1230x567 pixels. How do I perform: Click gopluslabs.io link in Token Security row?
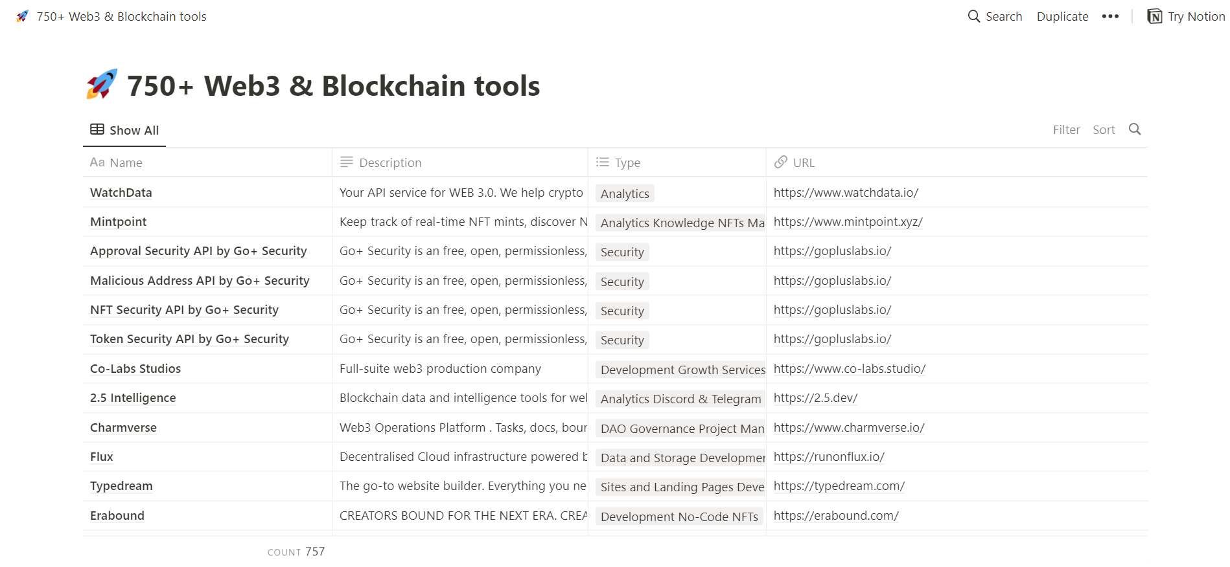click(x=832, y=339)
